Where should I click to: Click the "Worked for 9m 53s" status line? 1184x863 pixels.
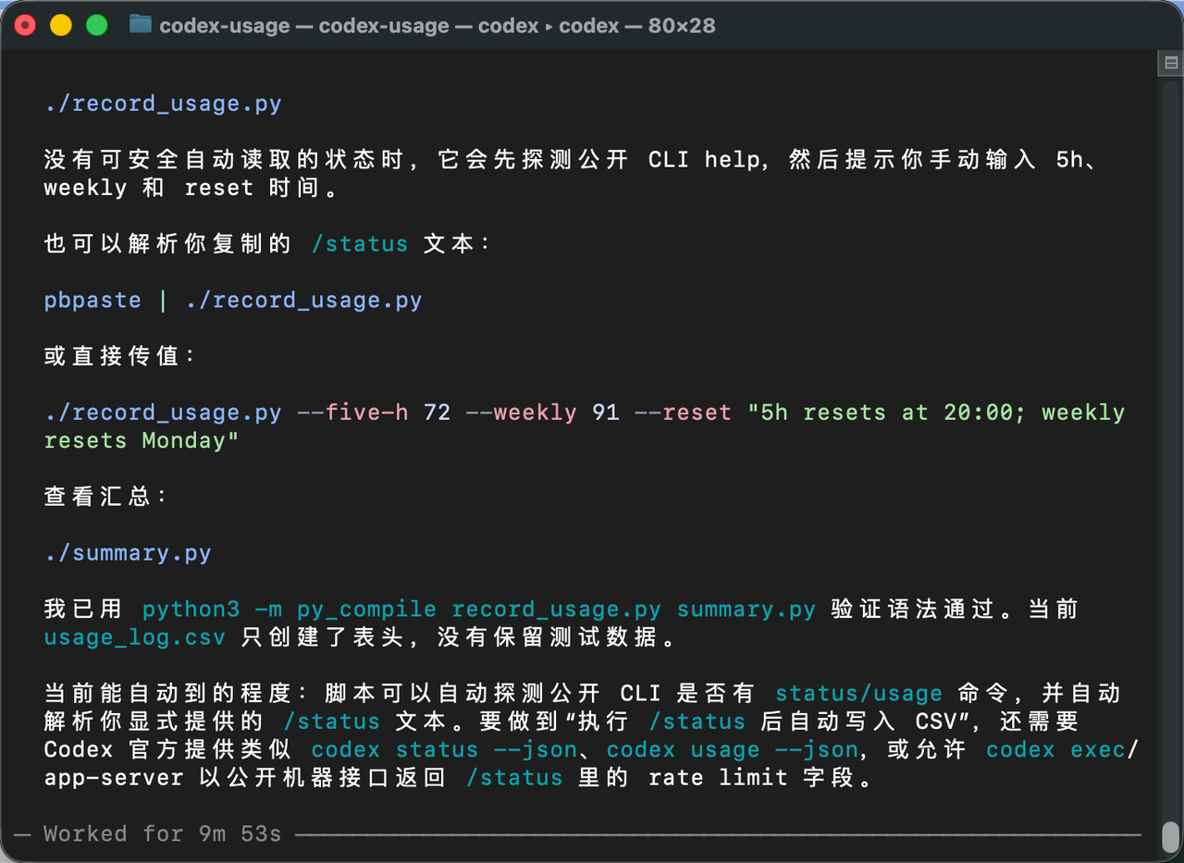(x=163, y=834)
